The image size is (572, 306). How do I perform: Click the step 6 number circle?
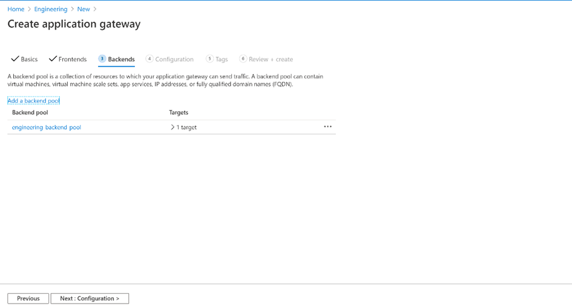[x=243, y=59]
